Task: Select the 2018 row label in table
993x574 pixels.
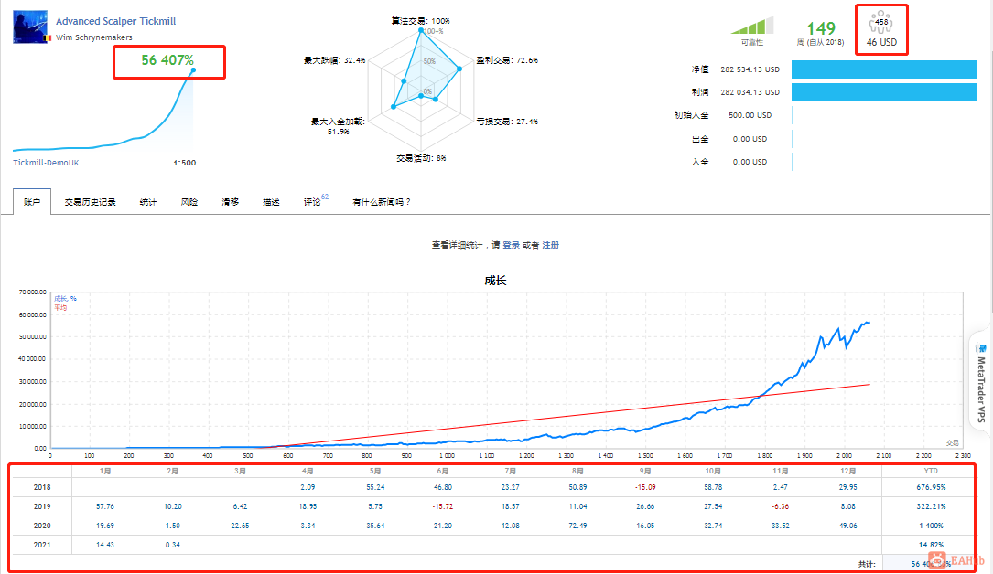Action: [42, 487]
